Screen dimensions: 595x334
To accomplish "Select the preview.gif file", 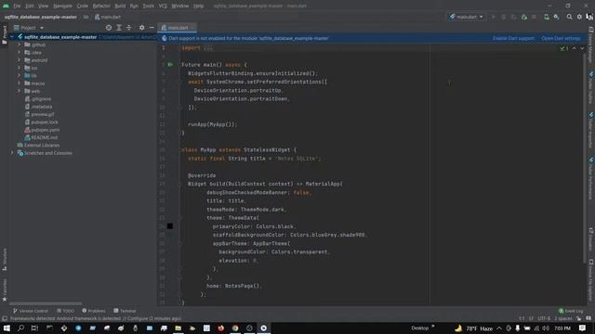I will 39,114.
